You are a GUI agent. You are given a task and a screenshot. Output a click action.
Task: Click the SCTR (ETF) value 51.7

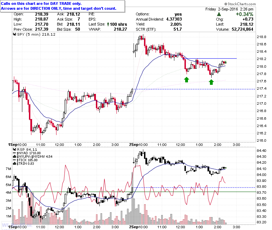click(177, 29)
